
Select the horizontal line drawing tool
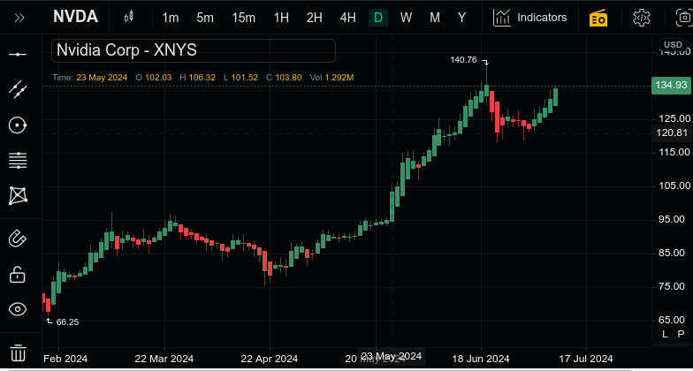click(x=18, y=55)
